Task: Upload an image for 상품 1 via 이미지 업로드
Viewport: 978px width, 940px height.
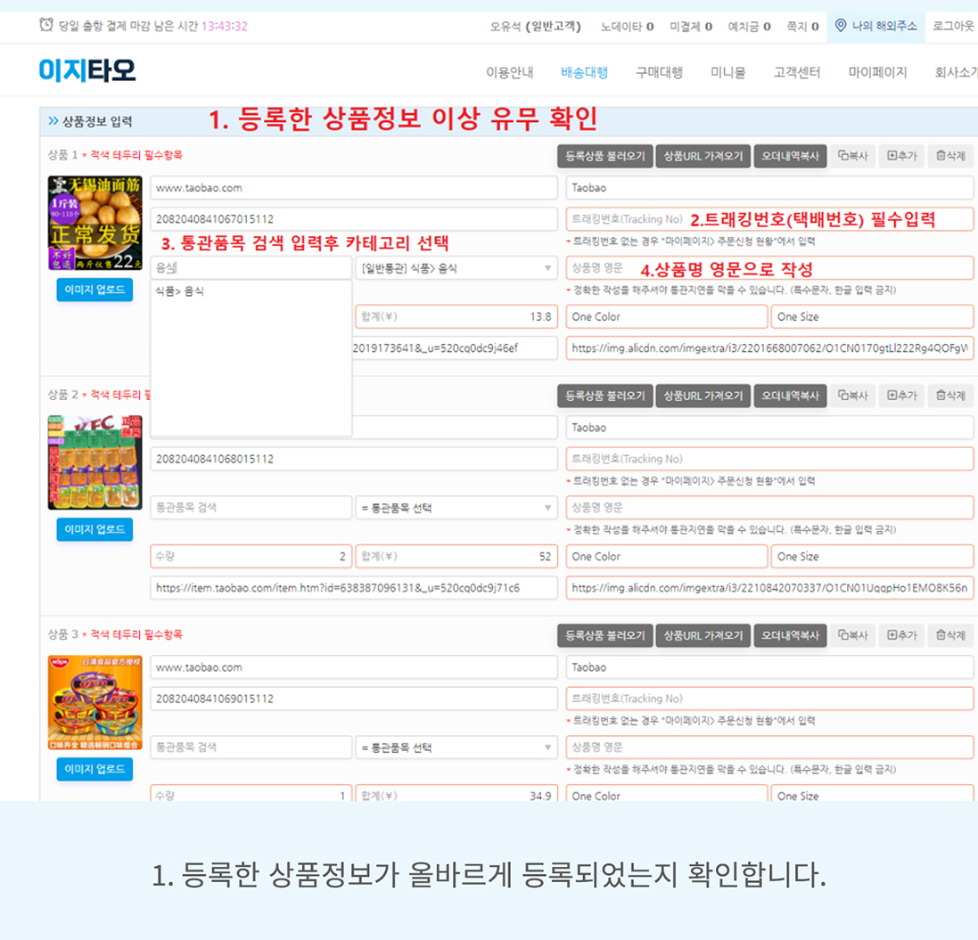Action: tap(95, 290)
